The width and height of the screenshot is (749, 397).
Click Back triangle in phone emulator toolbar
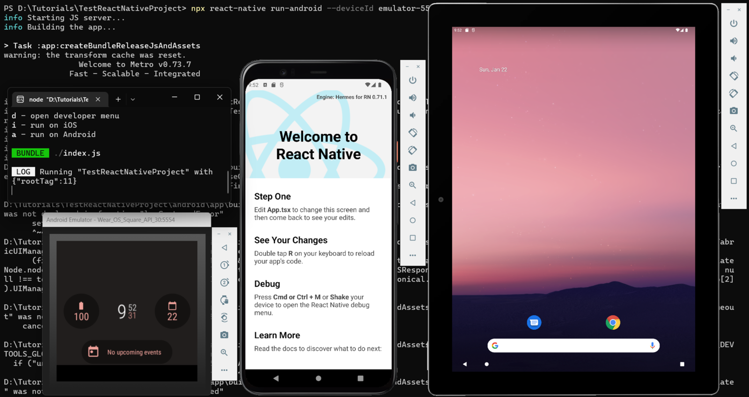[412, 203]
